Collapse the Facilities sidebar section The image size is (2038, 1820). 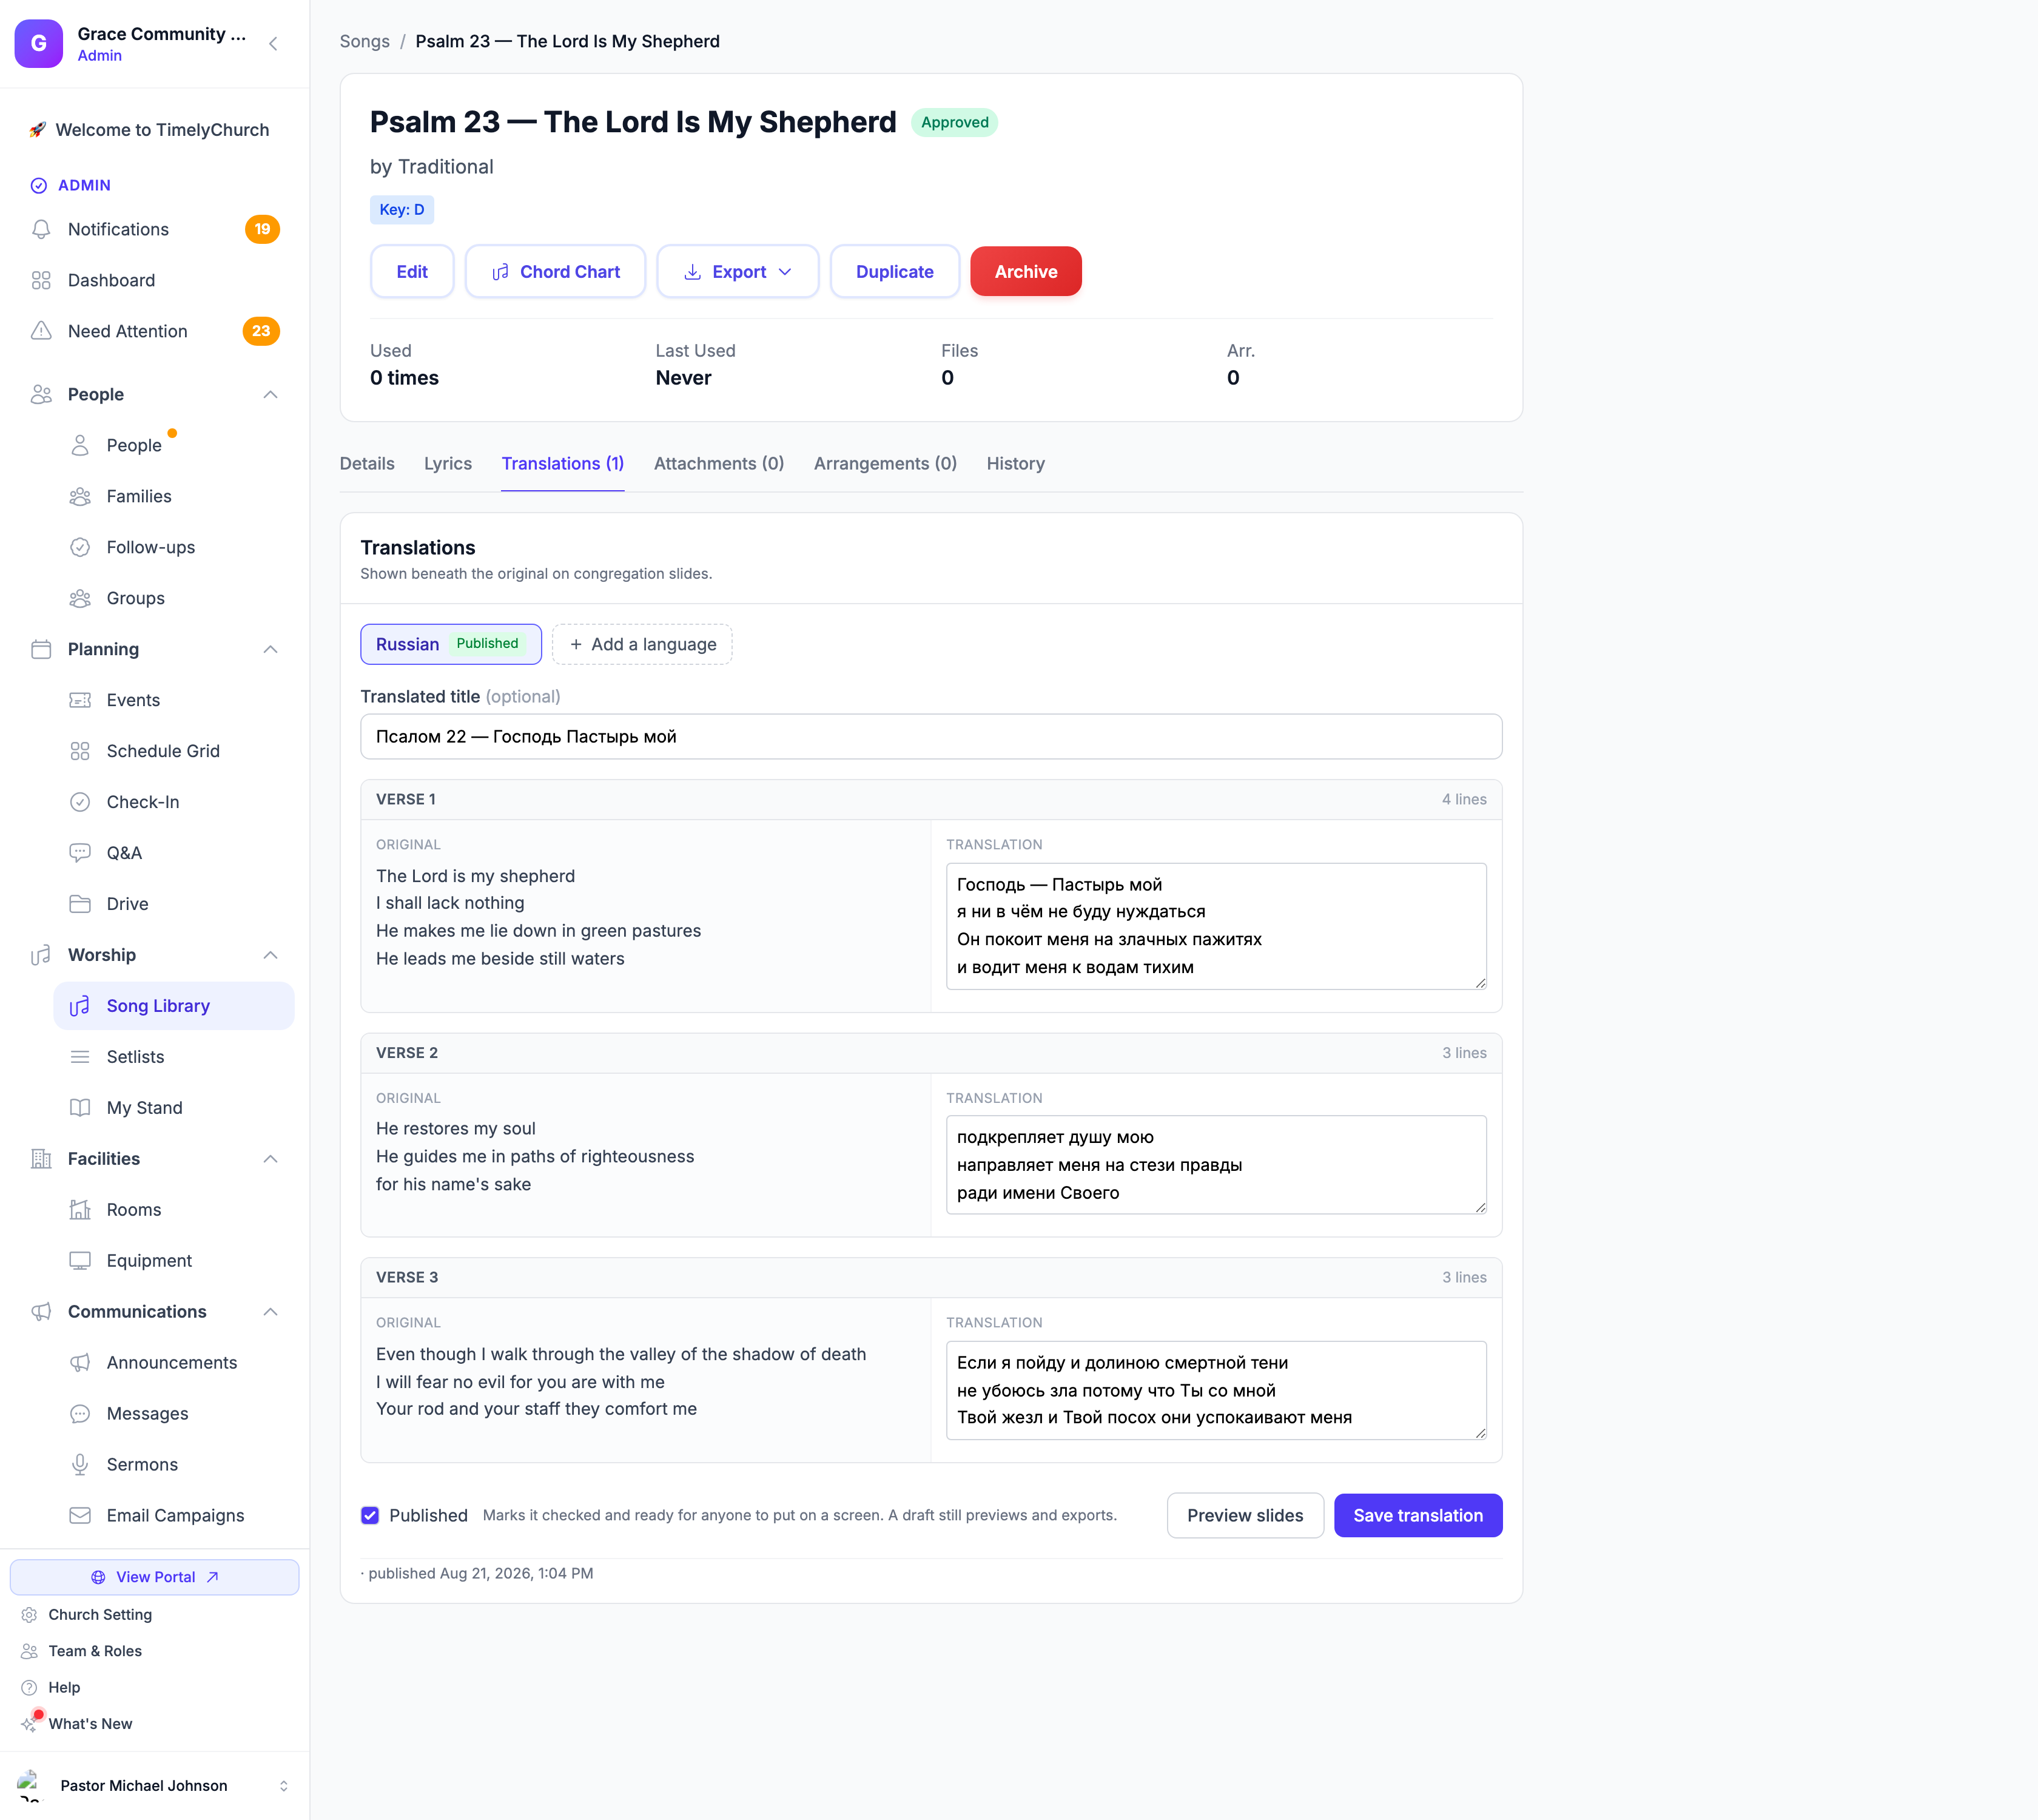tap(270, 1159)
